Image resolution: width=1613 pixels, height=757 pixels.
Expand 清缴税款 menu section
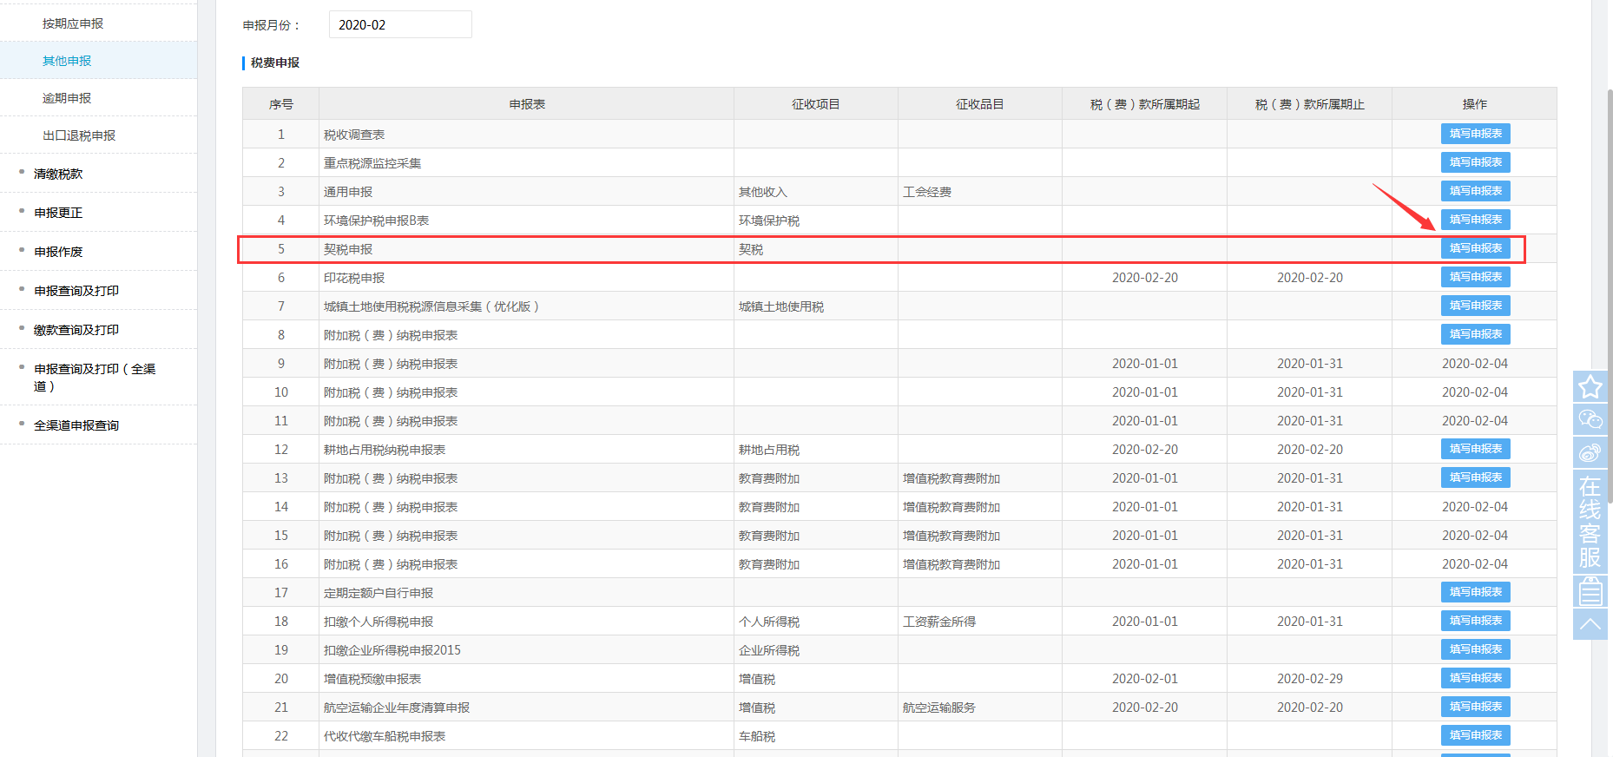tap(58, 174)
